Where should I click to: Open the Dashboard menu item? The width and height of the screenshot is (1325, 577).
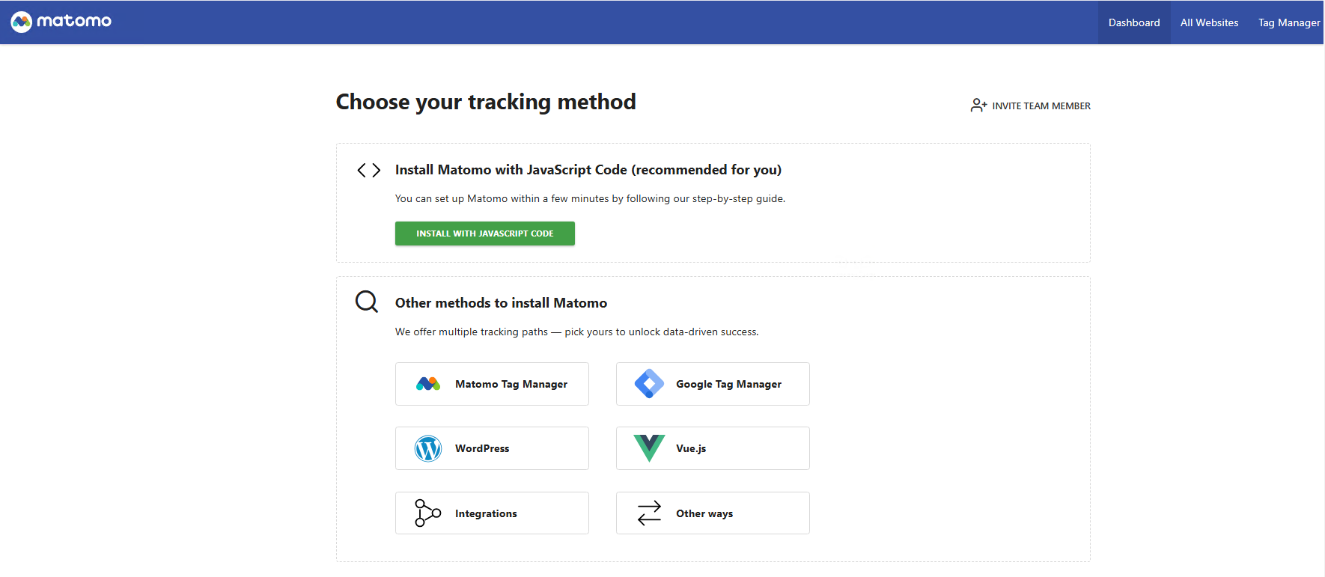[x=1134, y=22]
